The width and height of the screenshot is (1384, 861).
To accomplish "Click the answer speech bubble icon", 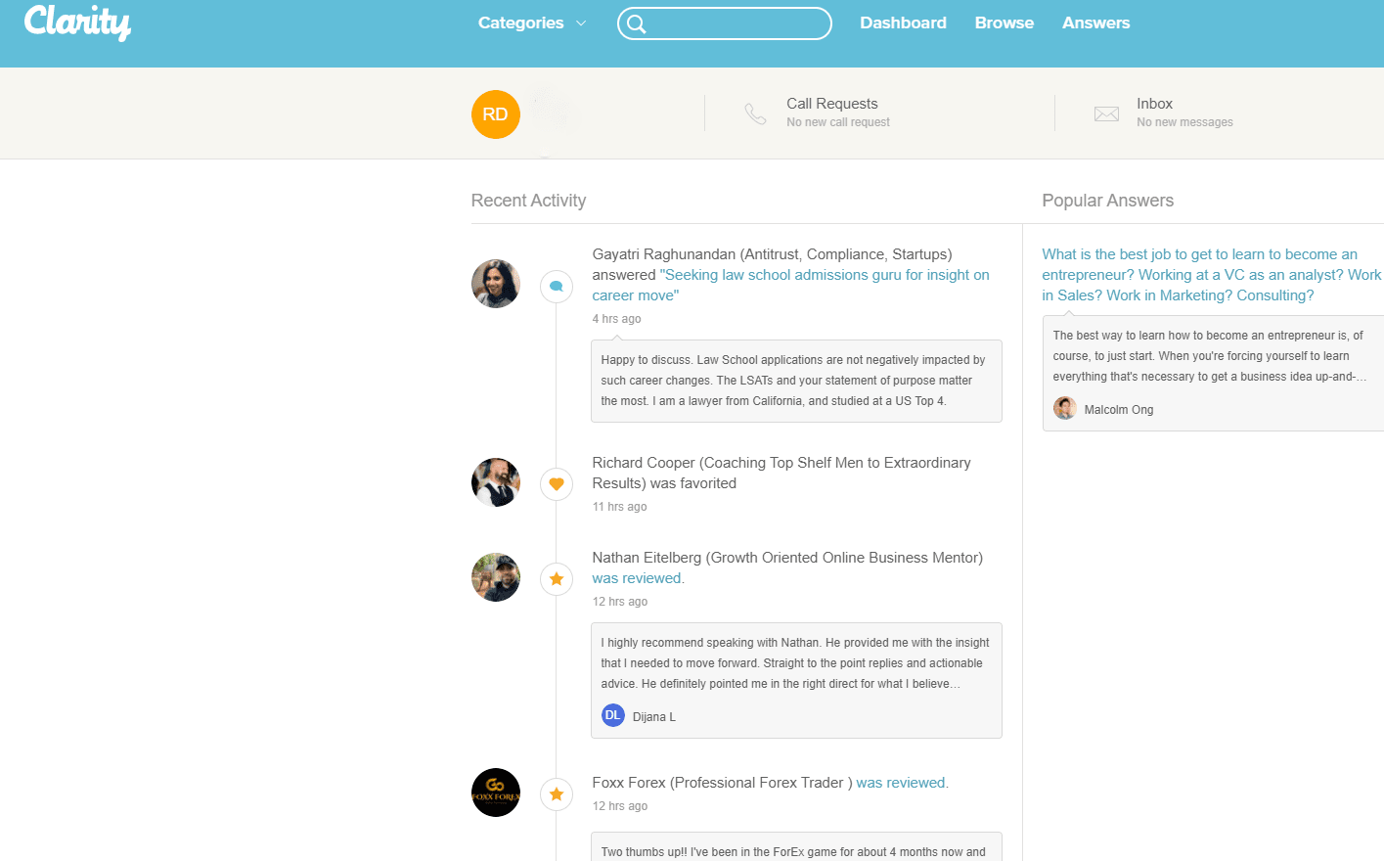I will click(557, 287).
